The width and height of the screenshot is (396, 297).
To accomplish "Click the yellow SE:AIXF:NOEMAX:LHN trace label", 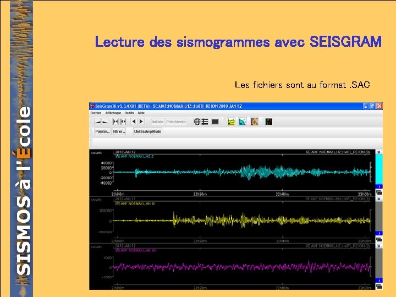I will pyautogui.click(x=135, y=204).
